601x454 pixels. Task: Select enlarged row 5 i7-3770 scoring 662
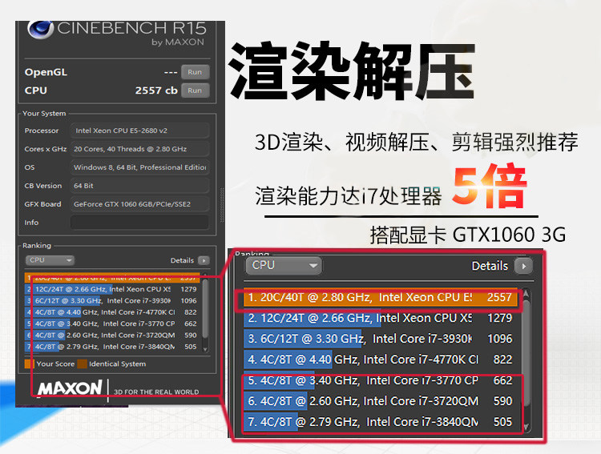[381, 380]
